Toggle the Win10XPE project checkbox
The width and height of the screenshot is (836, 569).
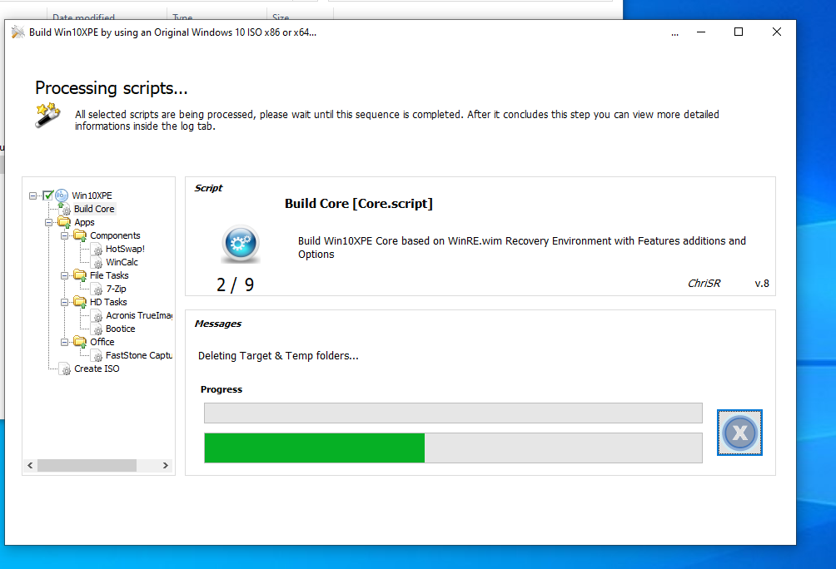[x=48, y=195]
